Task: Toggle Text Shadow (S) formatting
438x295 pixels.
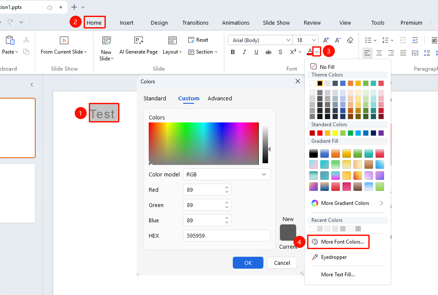Action: coord(280,52)
